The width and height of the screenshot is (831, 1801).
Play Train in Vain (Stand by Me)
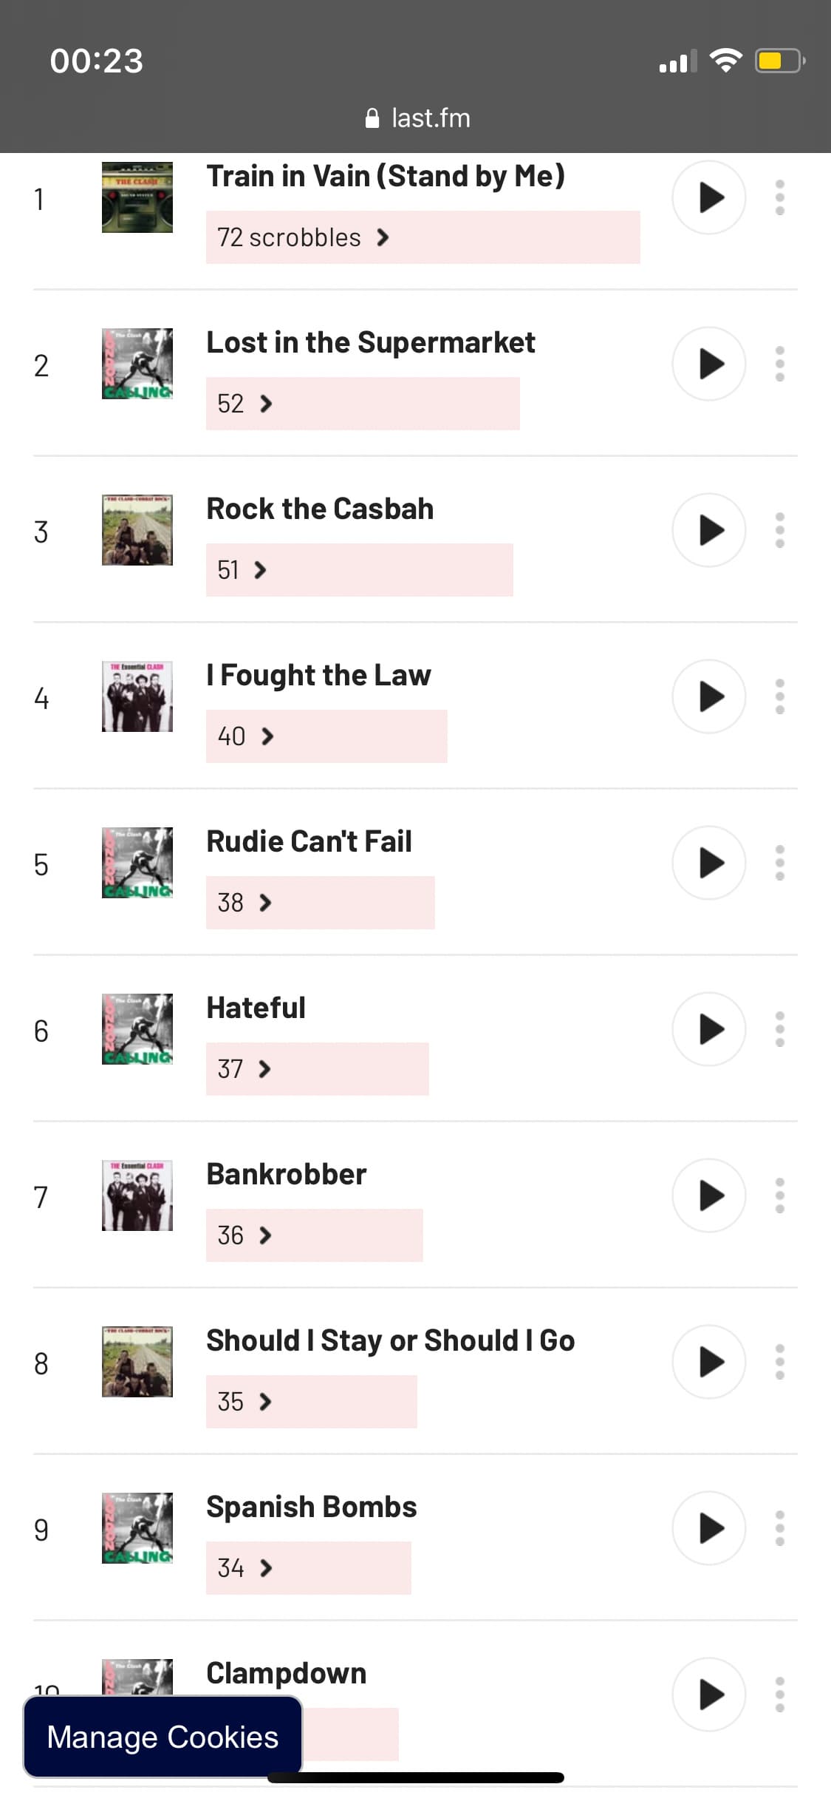point(708,197)
